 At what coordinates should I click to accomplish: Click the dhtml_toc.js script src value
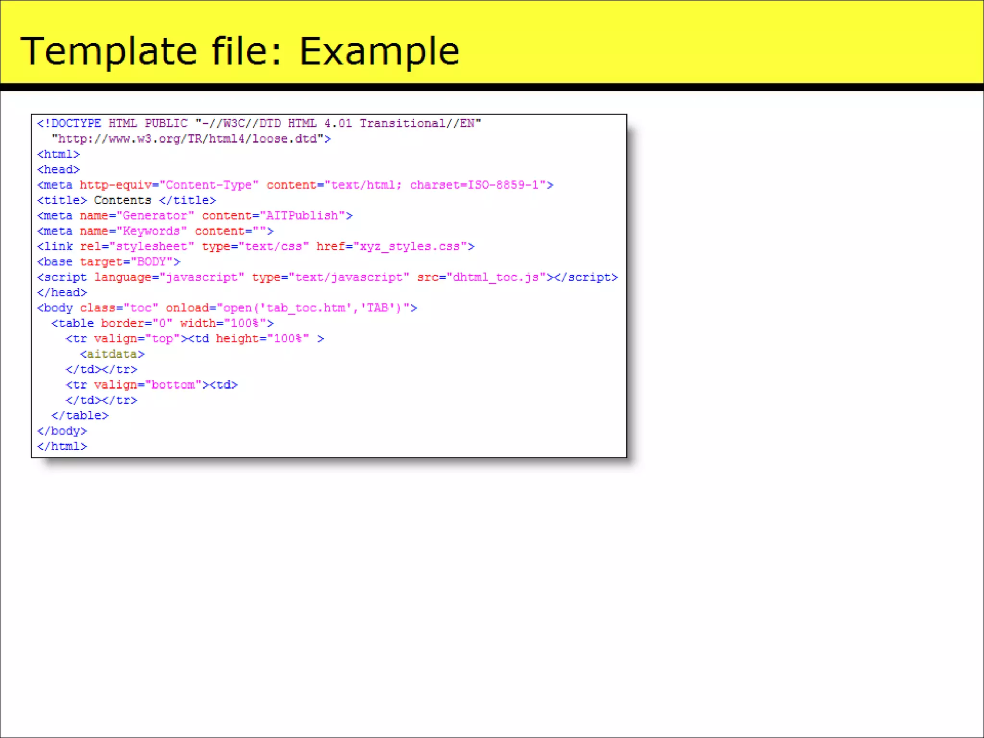(496, 277)
